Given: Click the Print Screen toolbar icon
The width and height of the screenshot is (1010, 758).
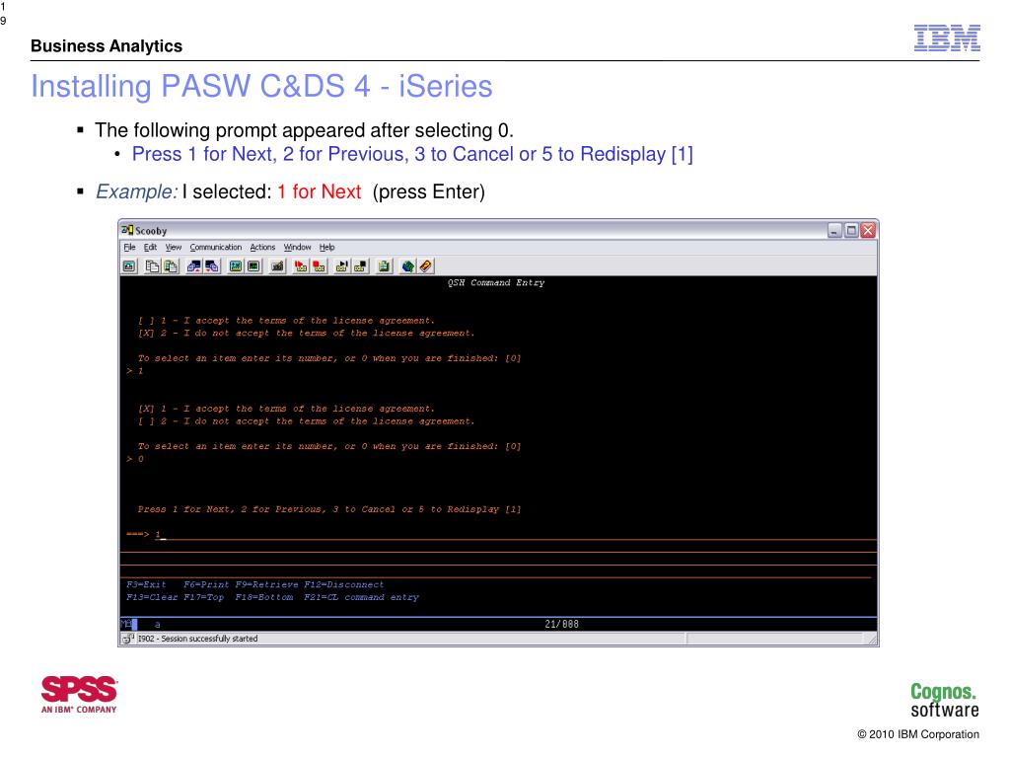Looking at the screenshot, I should (x=129, y=266).
